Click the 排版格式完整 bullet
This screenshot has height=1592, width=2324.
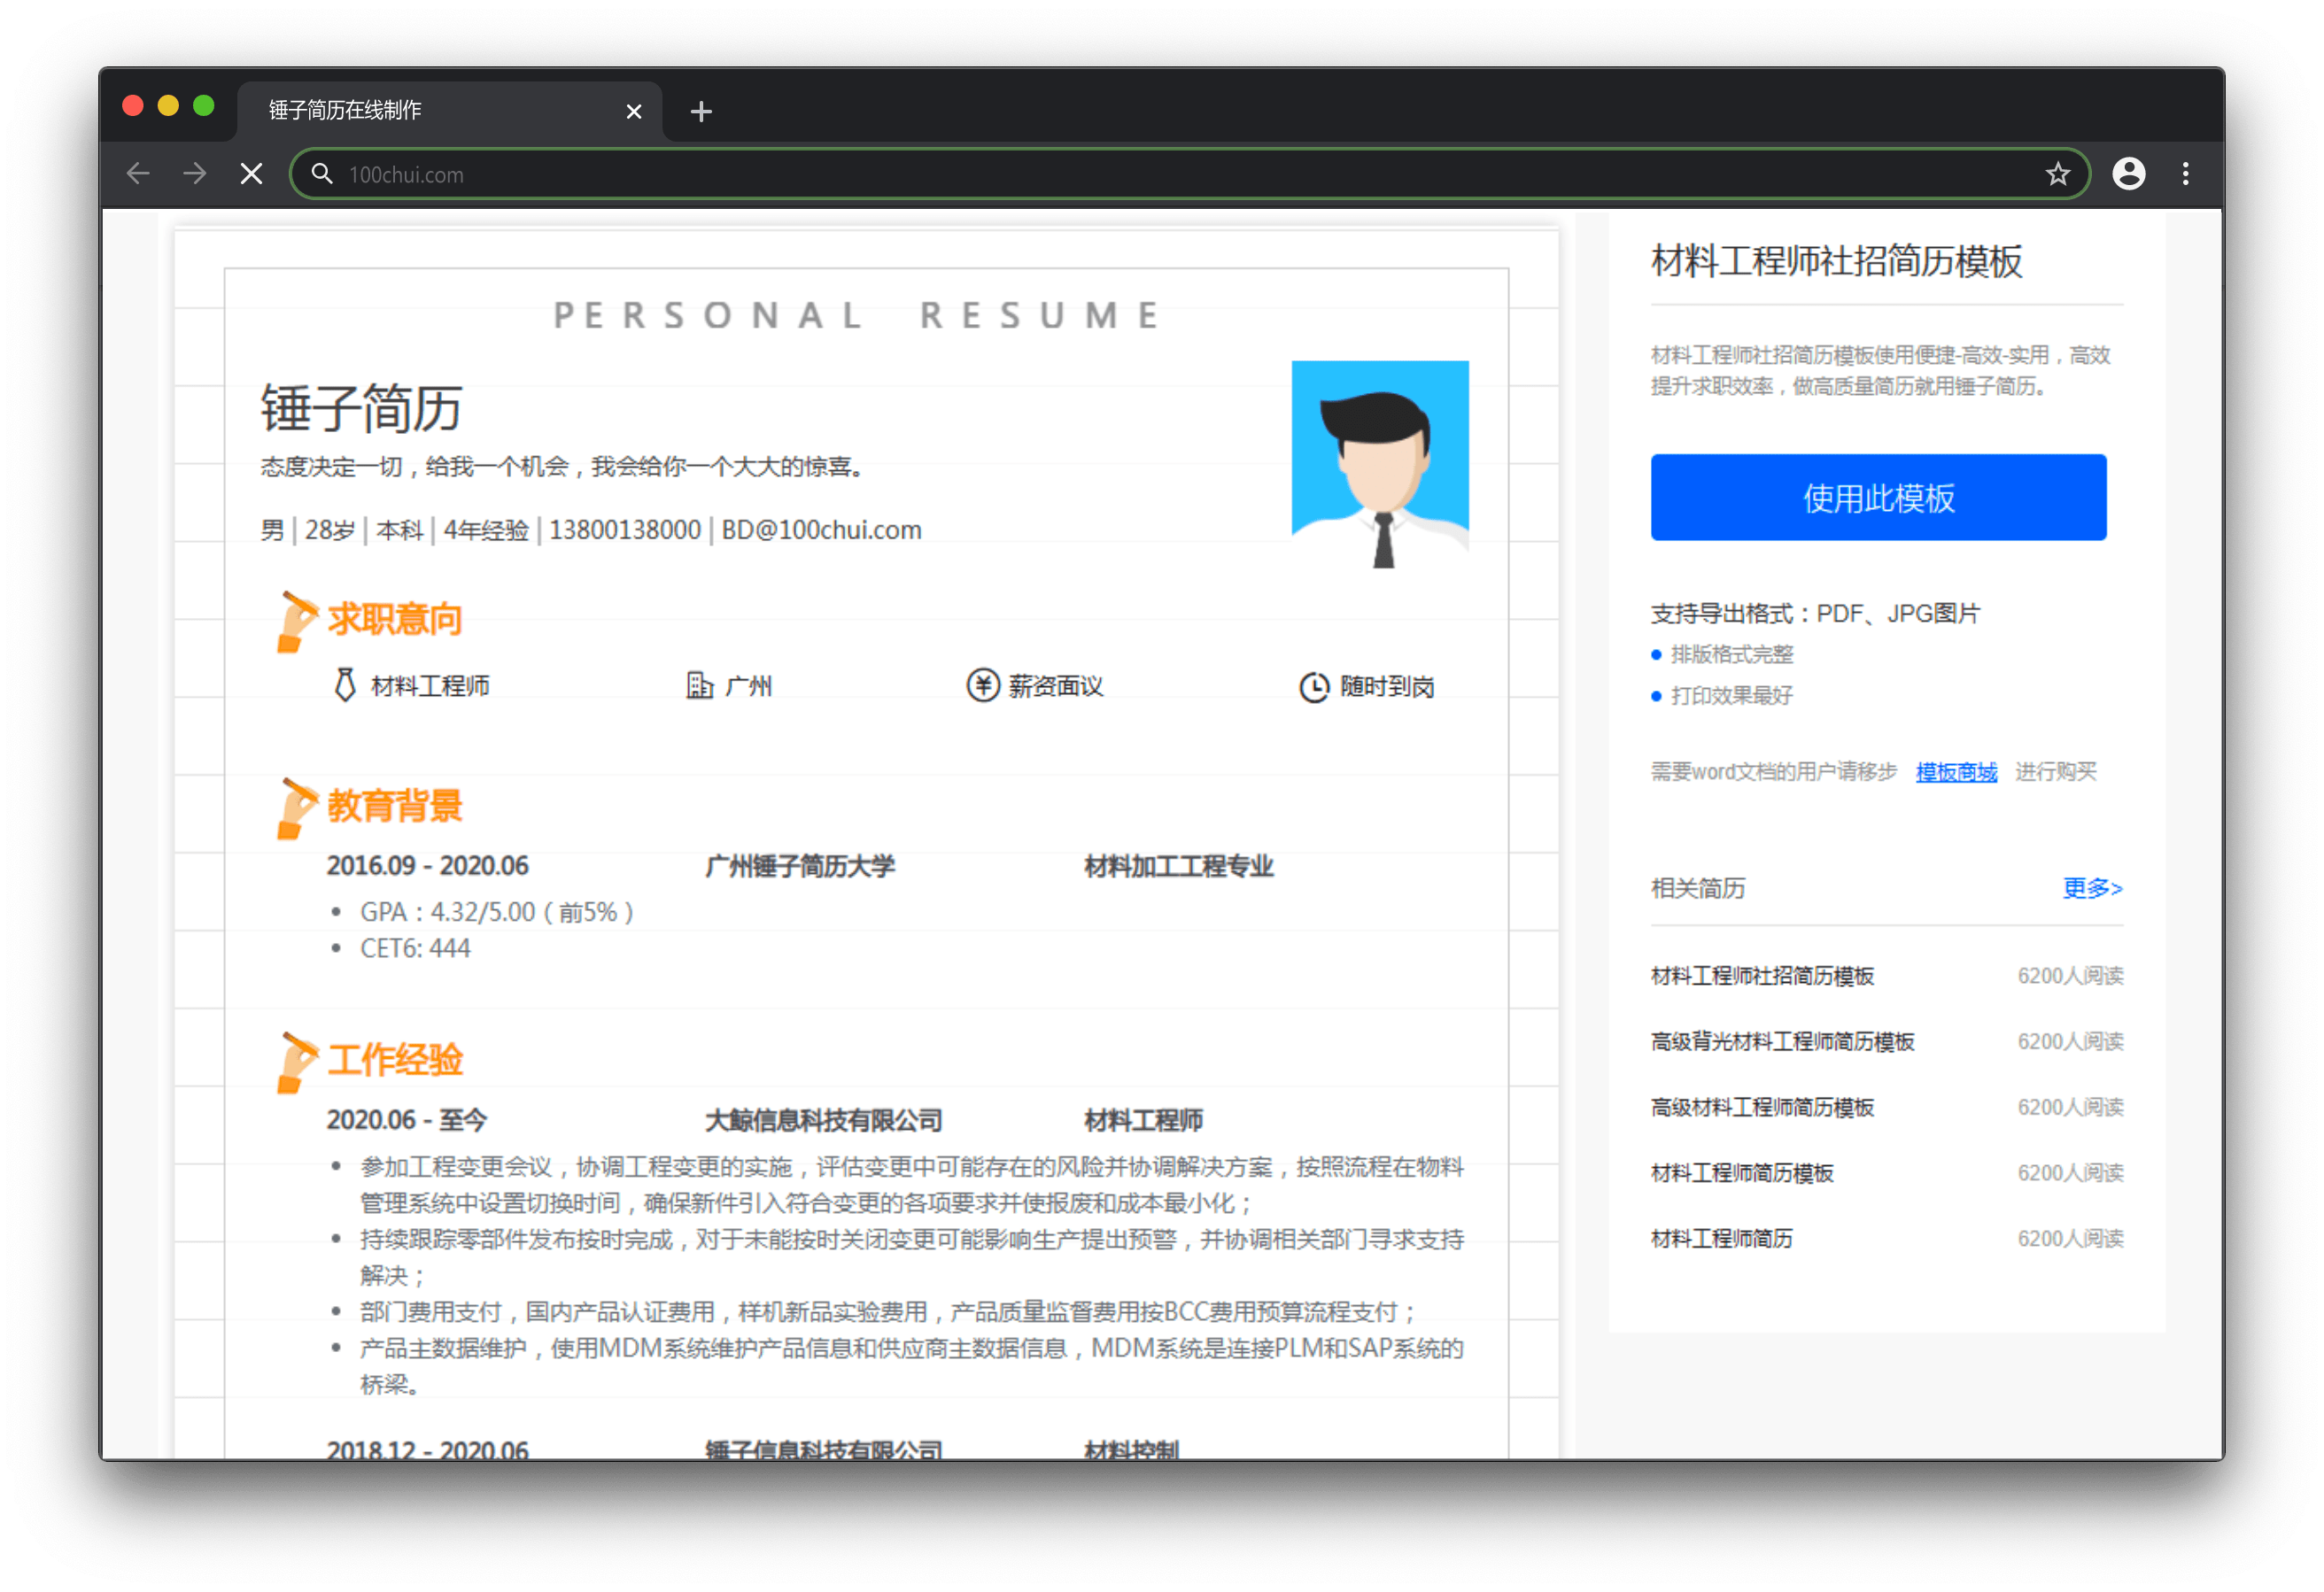click(1731, 654)
